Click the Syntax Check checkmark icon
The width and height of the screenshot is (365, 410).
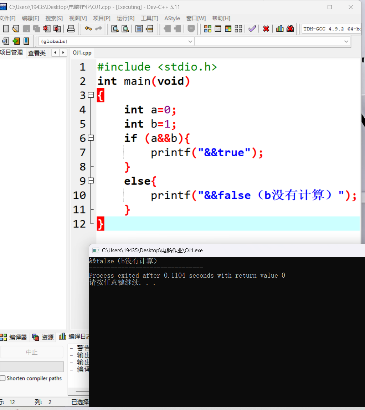pos(252,29)
